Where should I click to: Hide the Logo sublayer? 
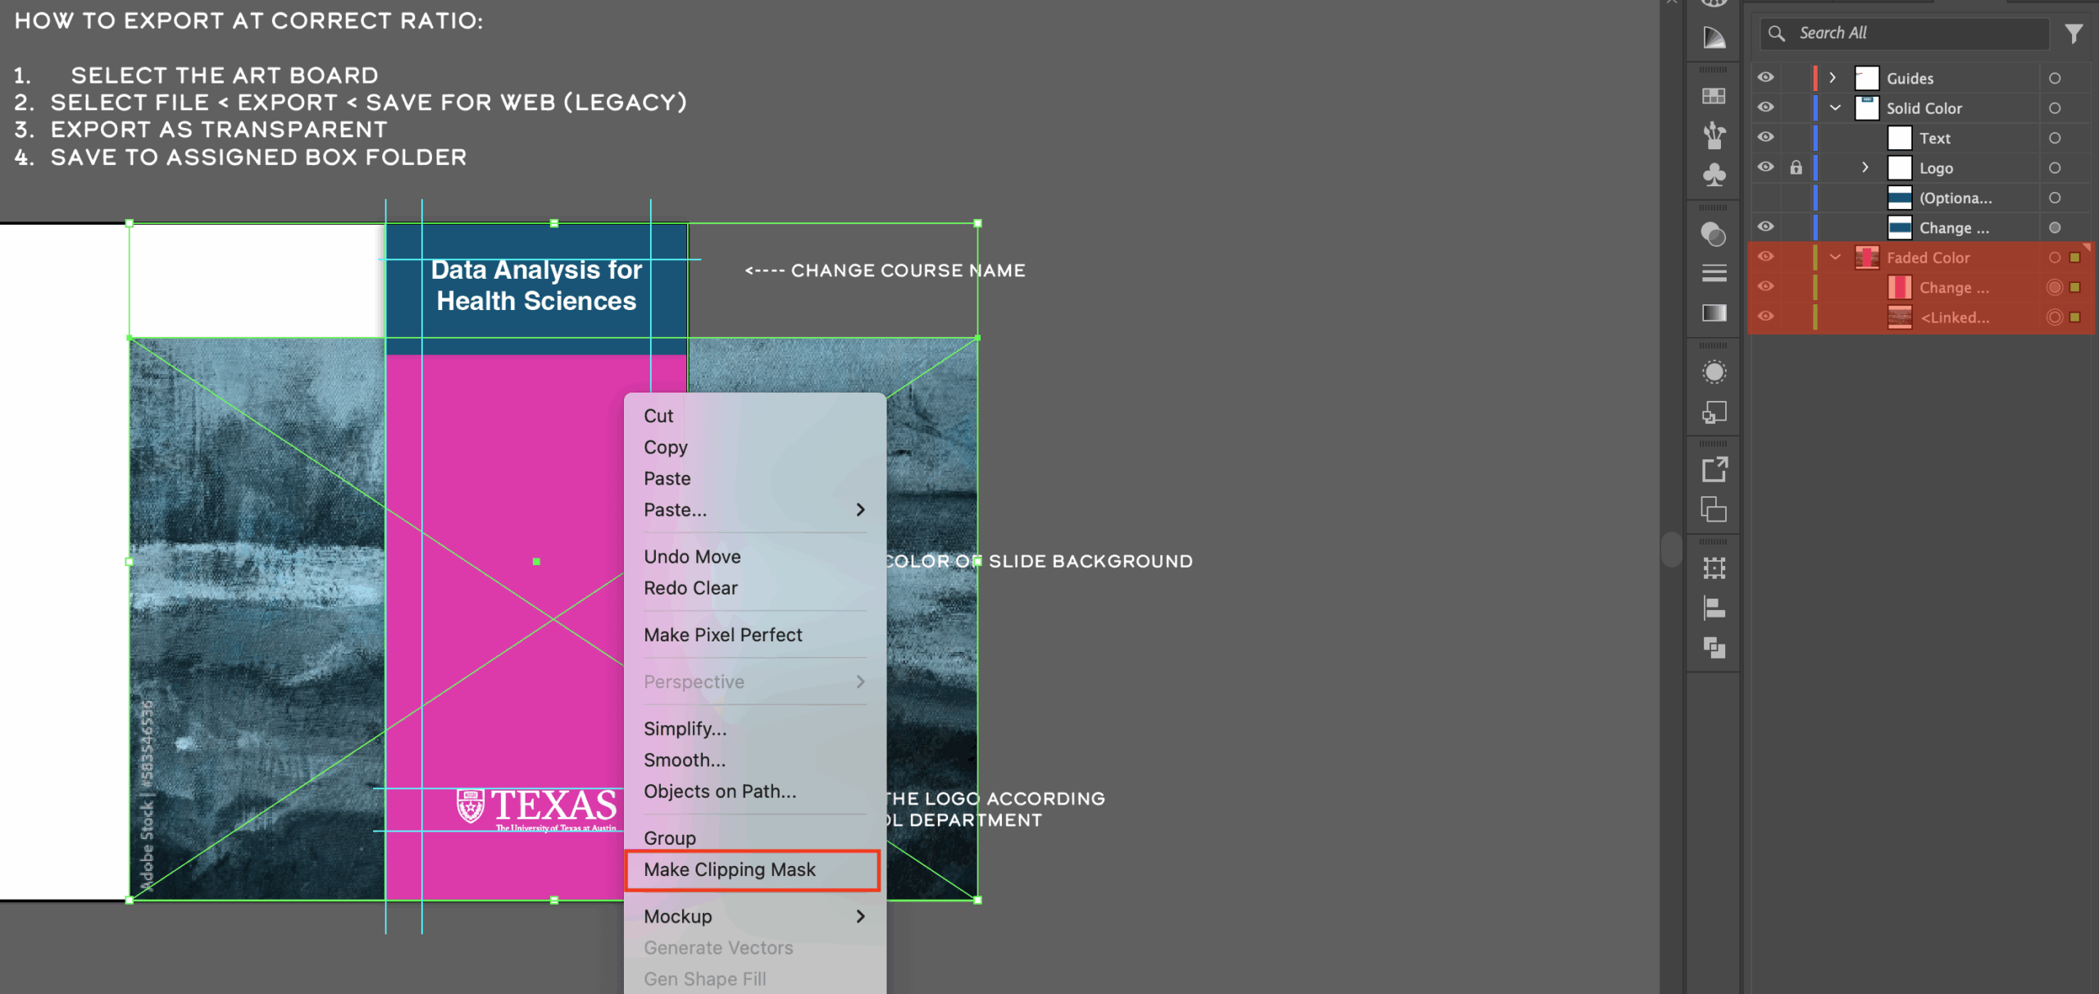coord(1765,166)
